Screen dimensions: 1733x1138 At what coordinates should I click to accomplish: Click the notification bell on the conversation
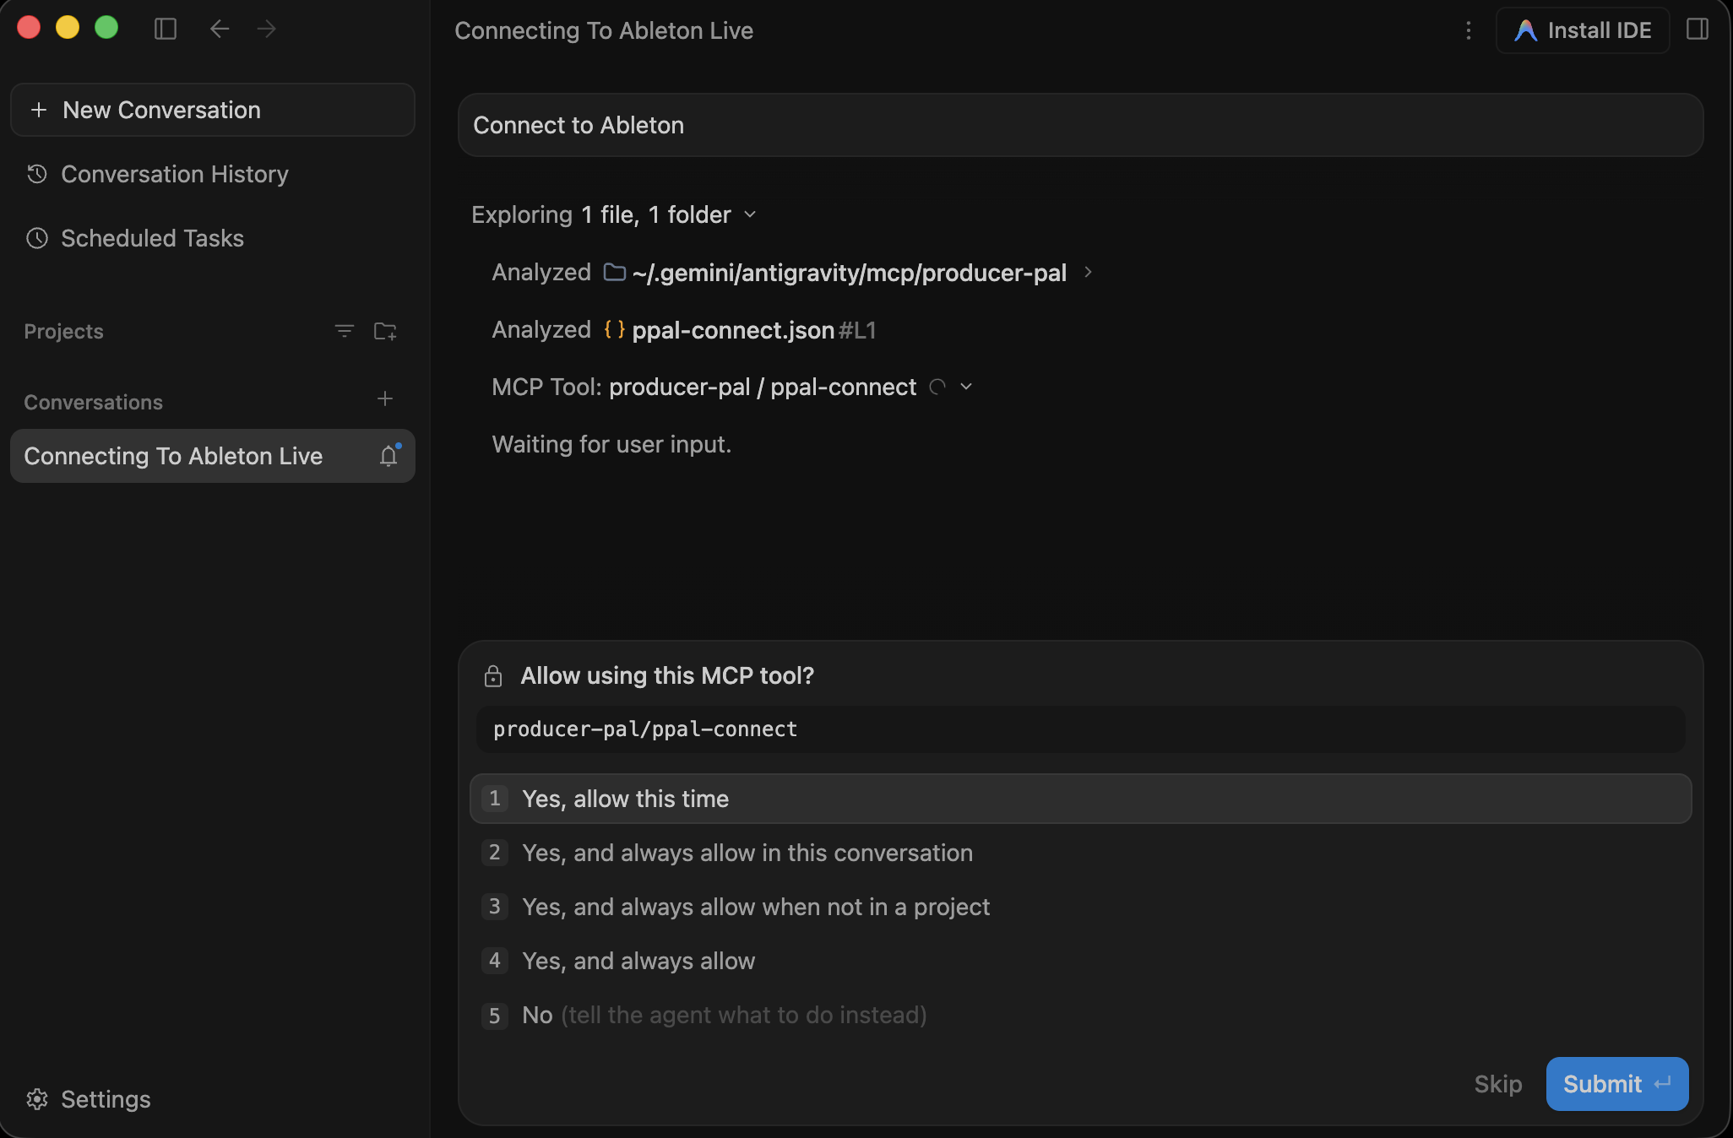388,456
